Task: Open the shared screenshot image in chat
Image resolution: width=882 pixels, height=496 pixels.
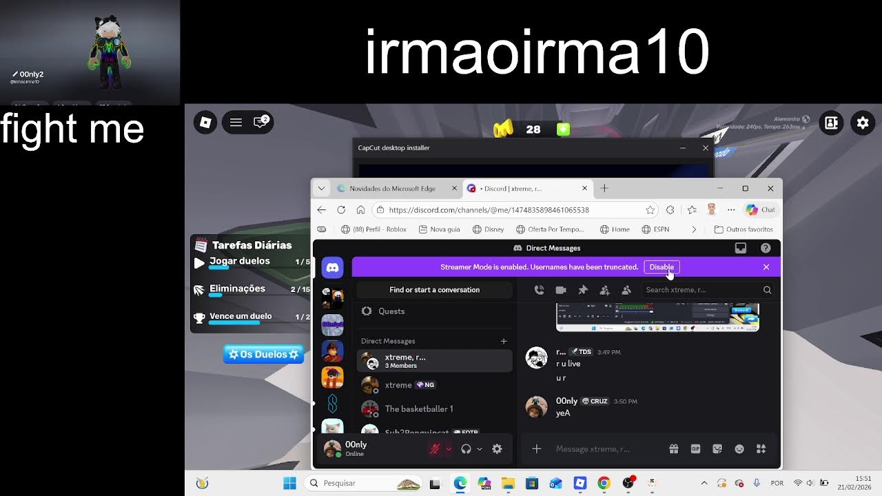Action: click(657, 317)
